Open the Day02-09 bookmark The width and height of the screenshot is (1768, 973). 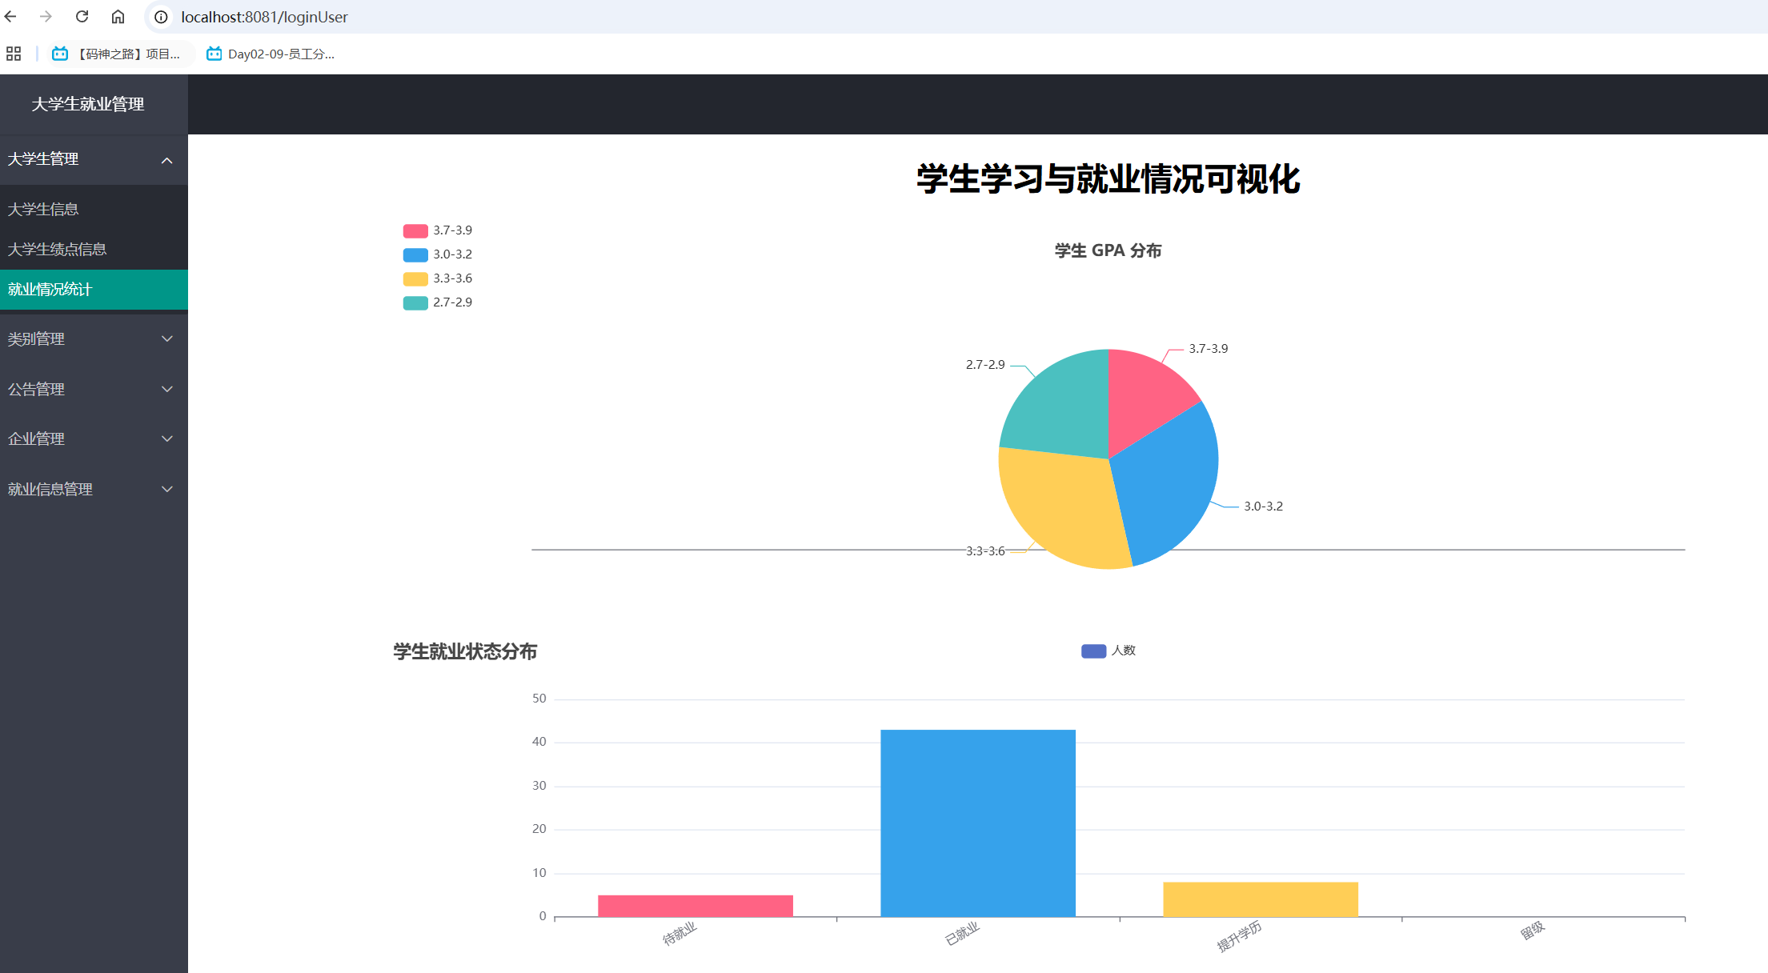pyautogui.click(x=271, y=54)
